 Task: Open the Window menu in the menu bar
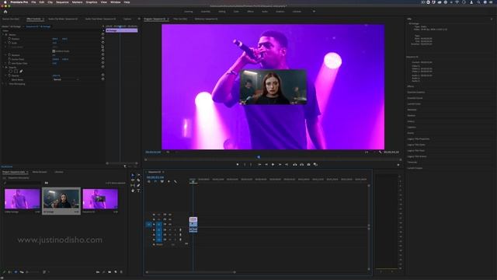(x=116, y=2)
